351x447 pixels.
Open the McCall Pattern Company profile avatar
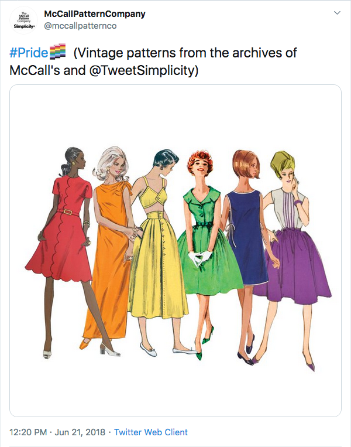tap(23, 20)
